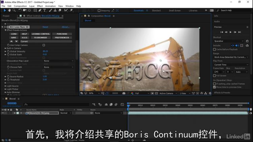Open the Composition Mini-Flowchart icon in timeline
The height and width of the screenshot is (142, 253).
coord(94,105)
